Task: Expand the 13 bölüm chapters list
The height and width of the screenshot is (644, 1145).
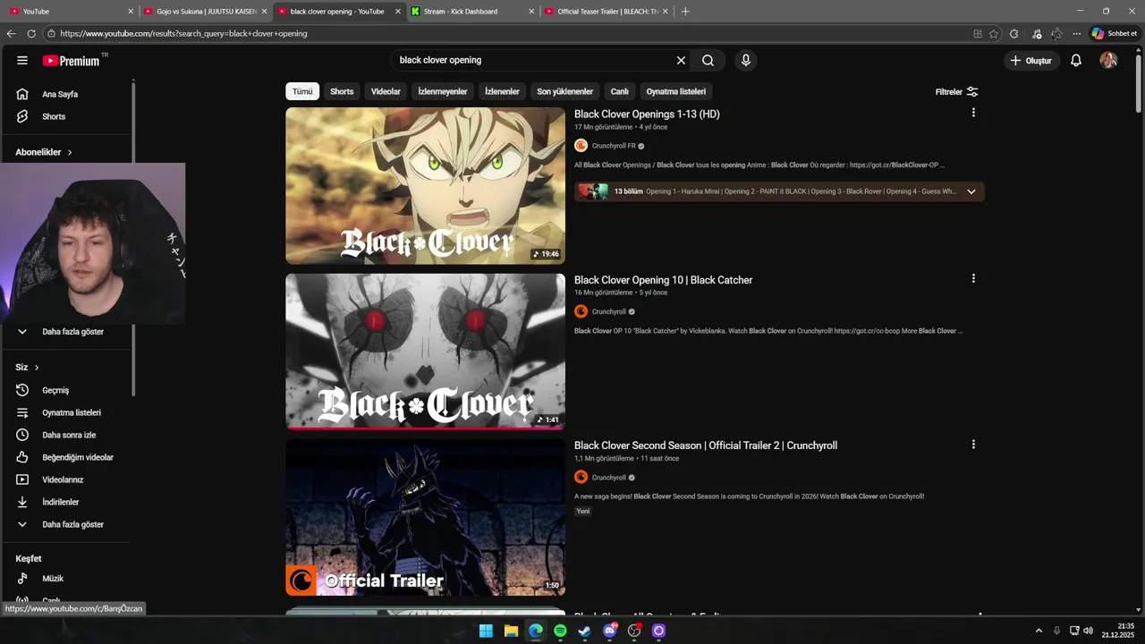Action: (x=971, y=191)
